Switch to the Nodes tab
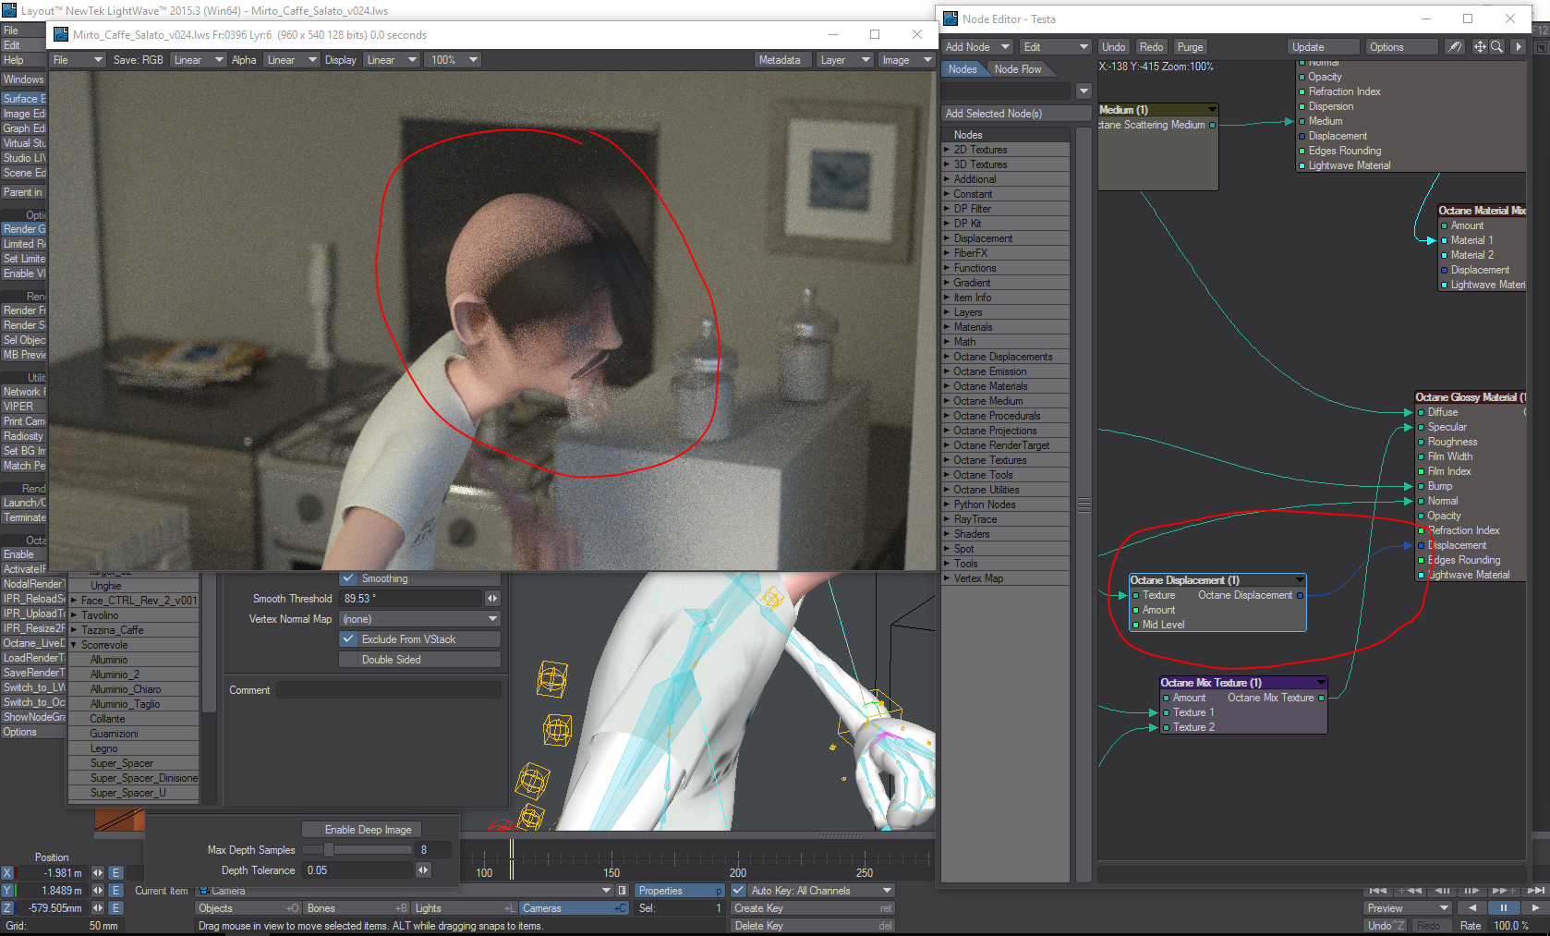 tap(963, 69)
